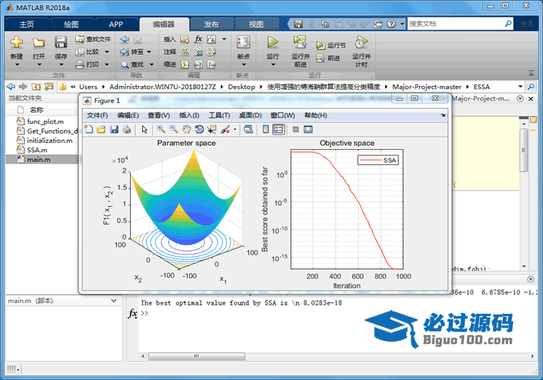543x380 pixels.
Task: Toggle Brush/Select Data tool in Figure 1
Action: tap(226, 129)
